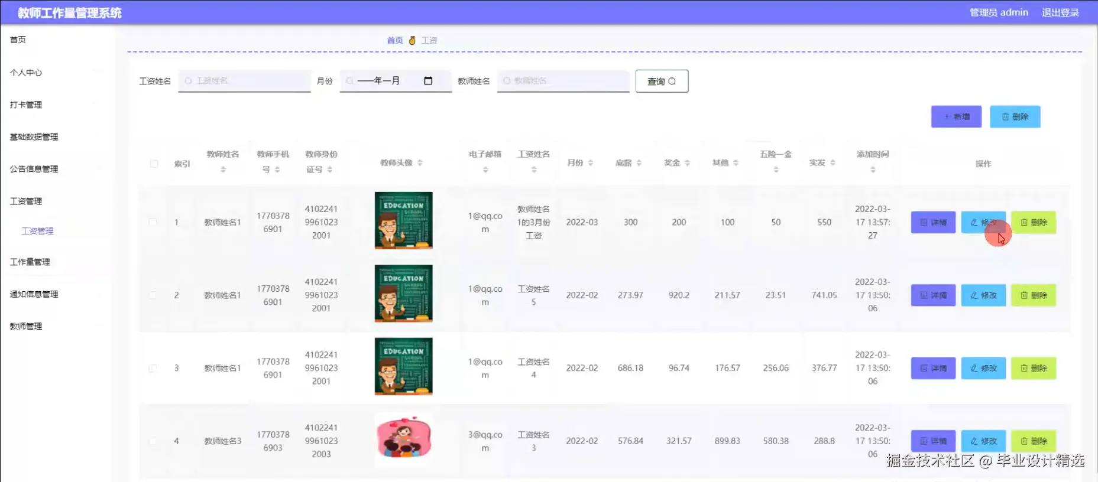Click teacher avatar thumbnail in row 2
This screenshot has height=482, width=1098.
403,294
